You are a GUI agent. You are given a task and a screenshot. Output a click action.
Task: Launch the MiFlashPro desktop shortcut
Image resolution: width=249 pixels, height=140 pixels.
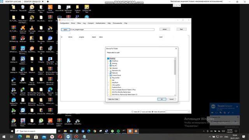click(x=77, y=121)
